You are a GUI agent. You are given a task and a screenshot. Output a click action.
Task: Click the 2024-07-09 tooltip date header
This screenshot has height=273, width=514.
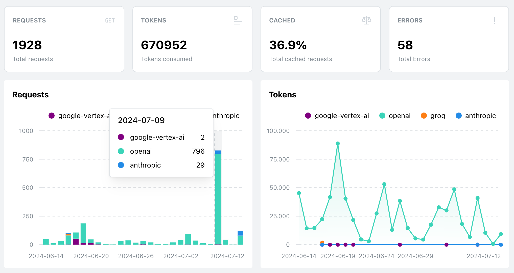tap(141, 120)
